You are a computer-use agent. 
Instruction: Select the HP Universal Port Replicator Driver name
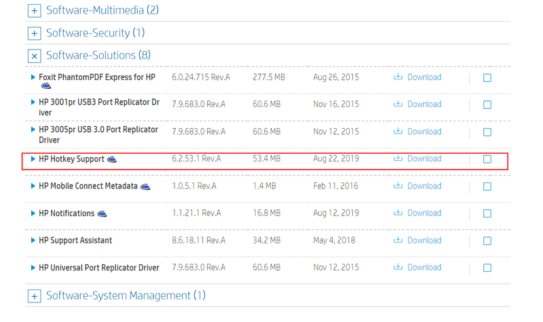pos(99,268)
